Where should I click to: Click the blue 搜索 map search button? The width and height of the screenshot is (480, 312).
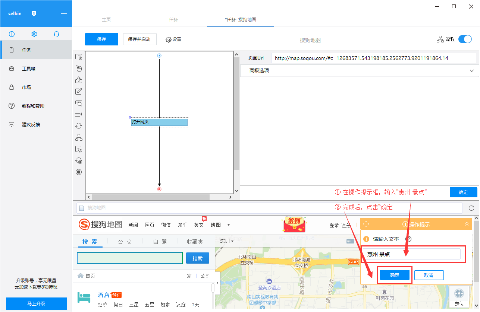[x=197, y=258]
